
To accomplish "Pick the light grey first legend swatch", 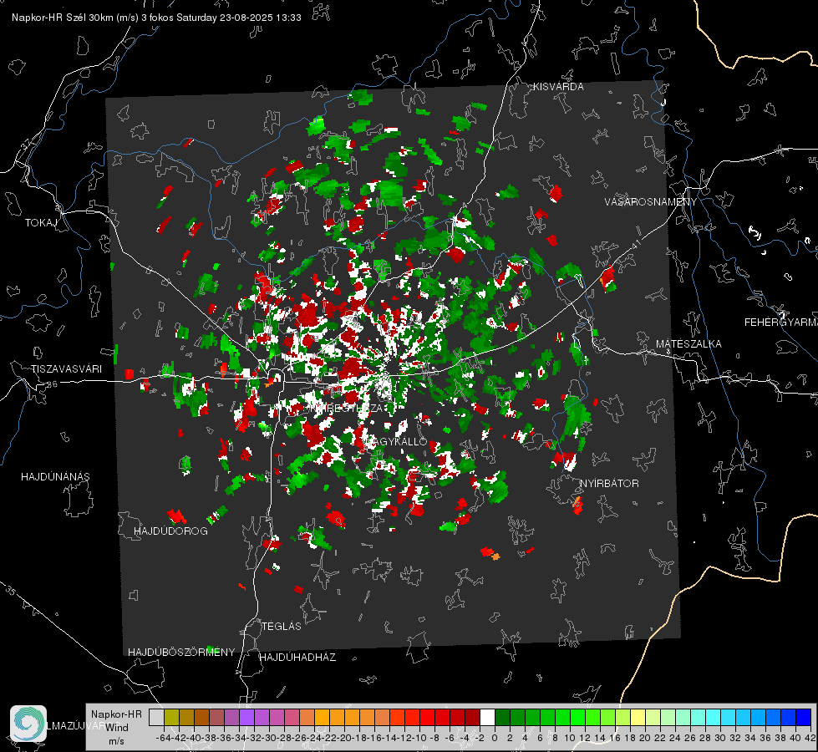I will 156,718.
